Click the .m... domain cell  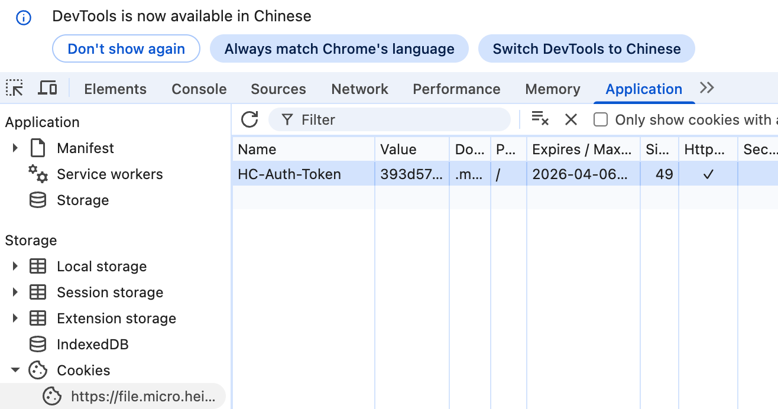(x=470, y=174)
